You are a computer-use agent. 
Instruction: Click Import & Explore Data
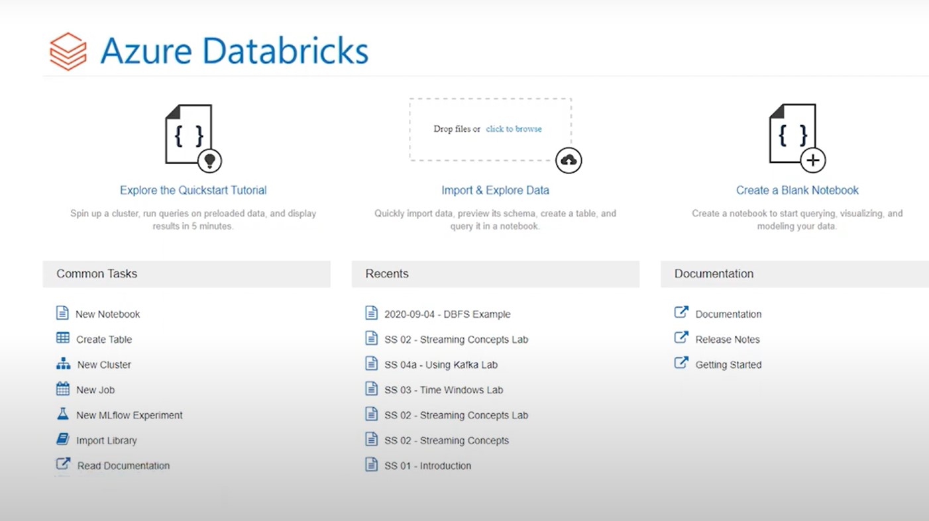click(495, 190)
